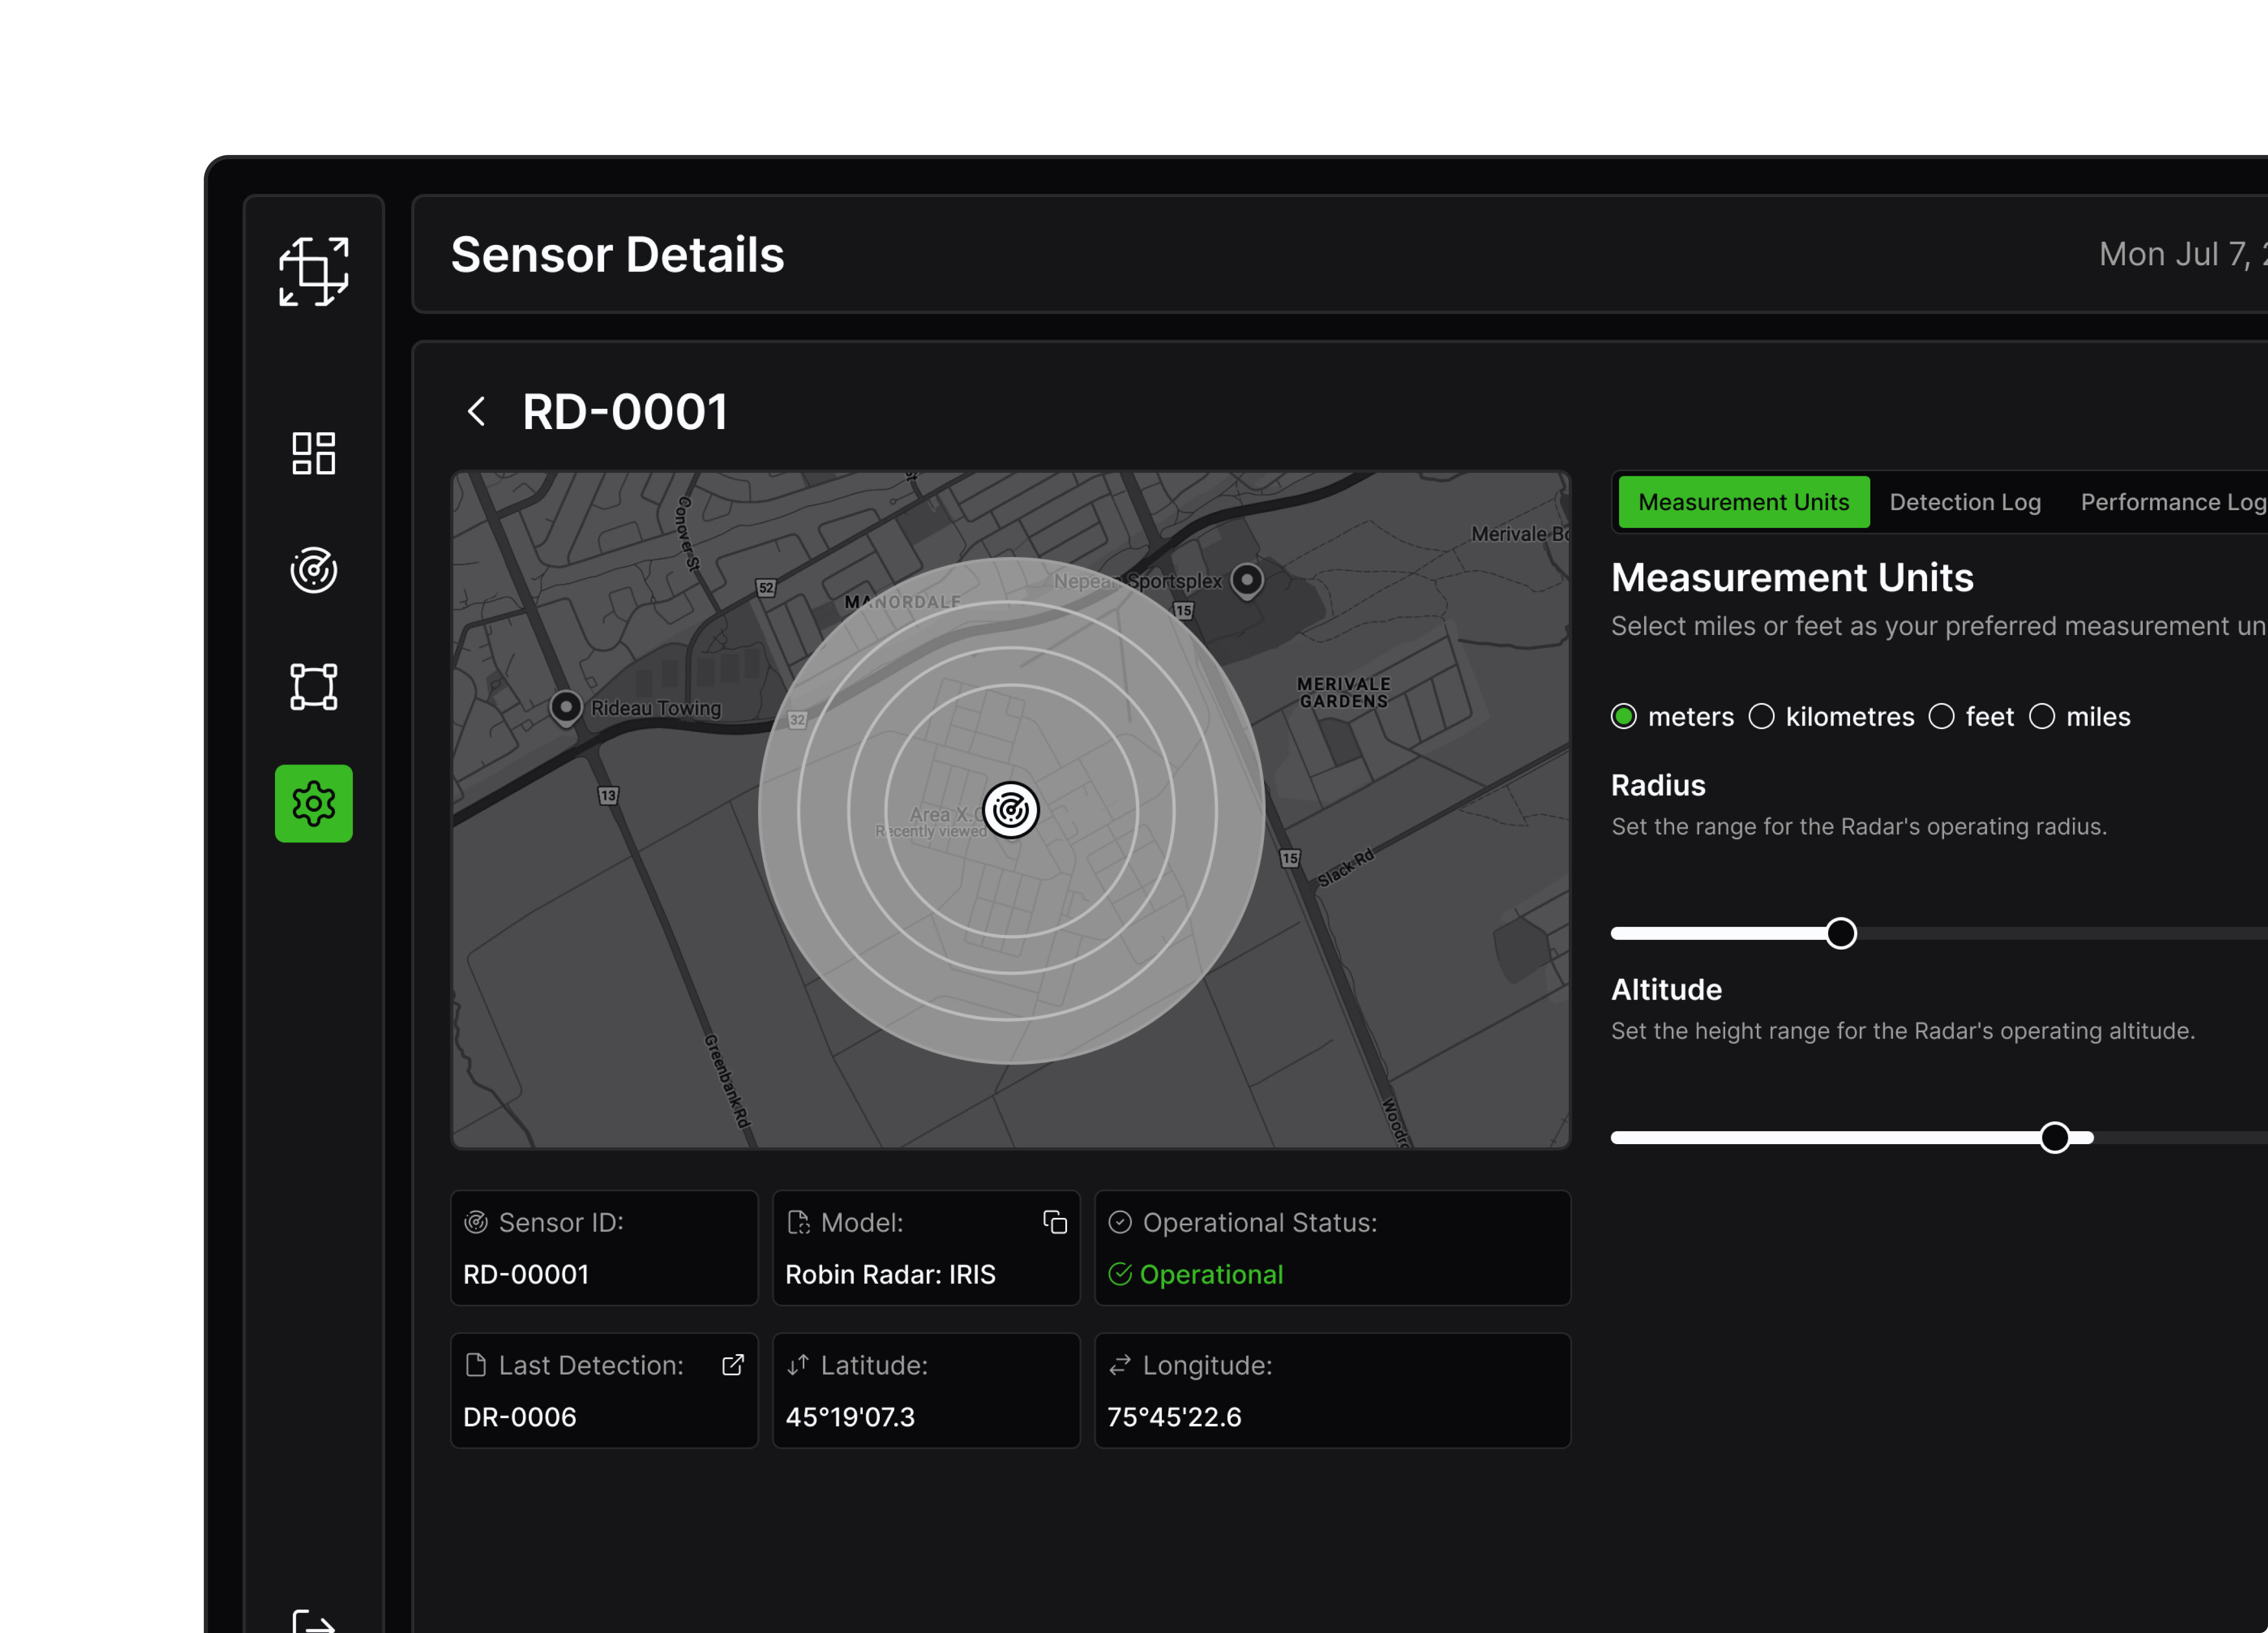The image size is (2268, 1633).
Task: Click the Radius slider handle
Action: (1841, 934)
